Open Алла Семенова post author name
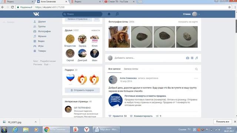237x133 pixels. point(128,78)
